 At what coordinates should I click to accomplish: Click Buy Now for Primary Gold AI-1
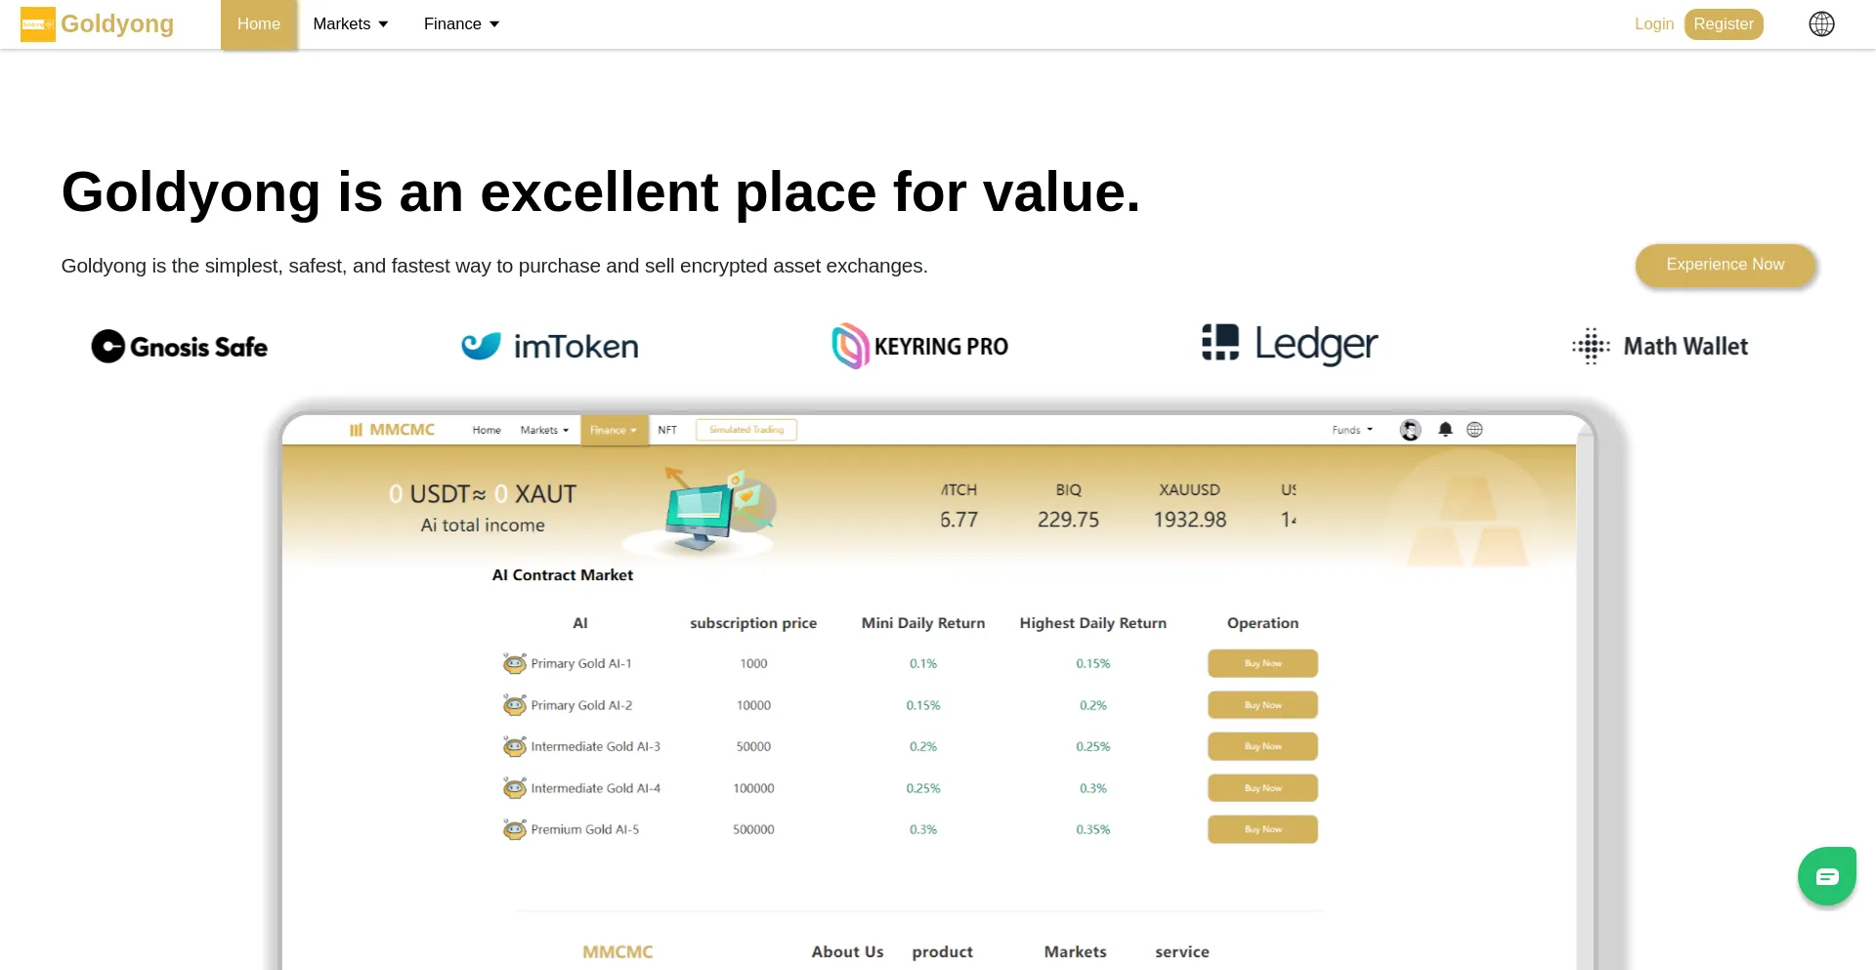tap(1262, 663)
